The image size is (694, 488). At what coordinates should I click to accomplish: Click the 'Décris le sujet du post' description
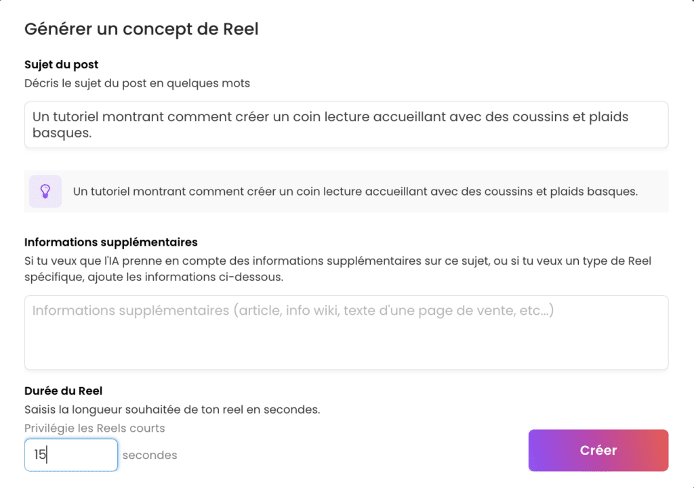pos(137,83)
